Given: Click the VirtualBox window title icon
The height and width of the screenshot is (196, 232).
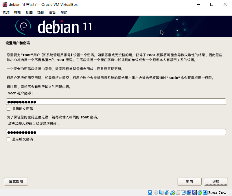Looking at the screenshot, I should click(x=5, y=4).
